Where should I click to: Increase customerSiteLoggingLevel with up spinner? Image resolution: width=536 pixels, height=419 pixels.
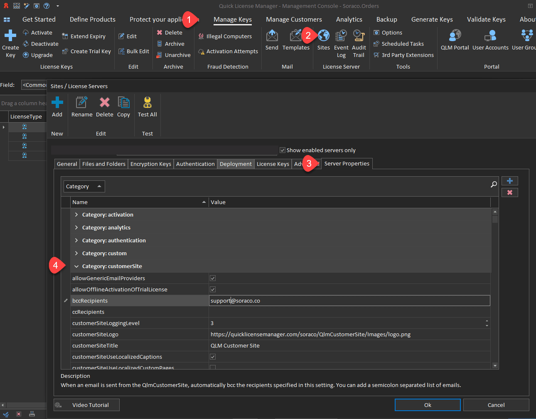(x=487, y=321)
